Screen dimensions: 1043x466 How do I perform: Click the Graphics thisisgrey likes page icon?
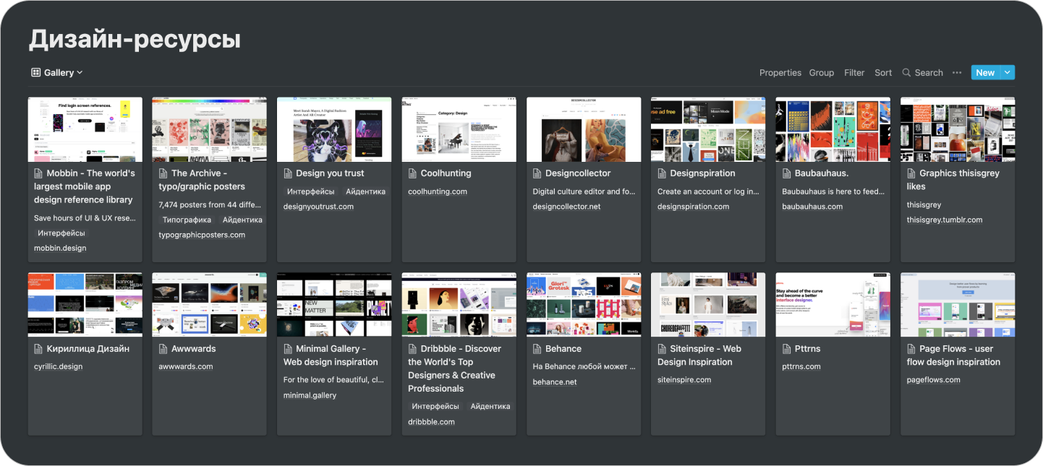[x=911, y=173]
